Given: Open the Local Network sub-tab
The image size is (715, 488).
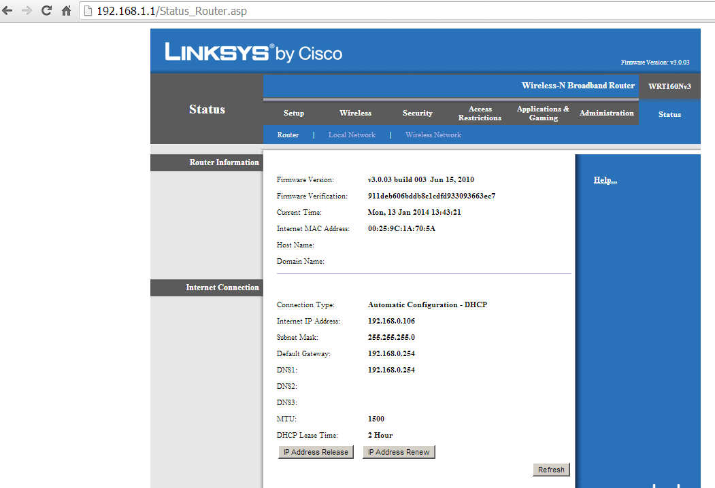Looking at the screenshot, I should [352, 135].
